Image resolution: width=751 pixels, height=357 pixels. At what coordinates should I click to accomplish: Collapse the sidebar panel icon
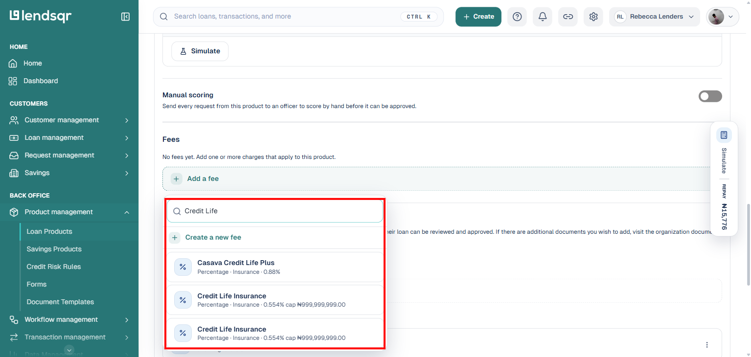pyautogui.click(x=125, y=17)
